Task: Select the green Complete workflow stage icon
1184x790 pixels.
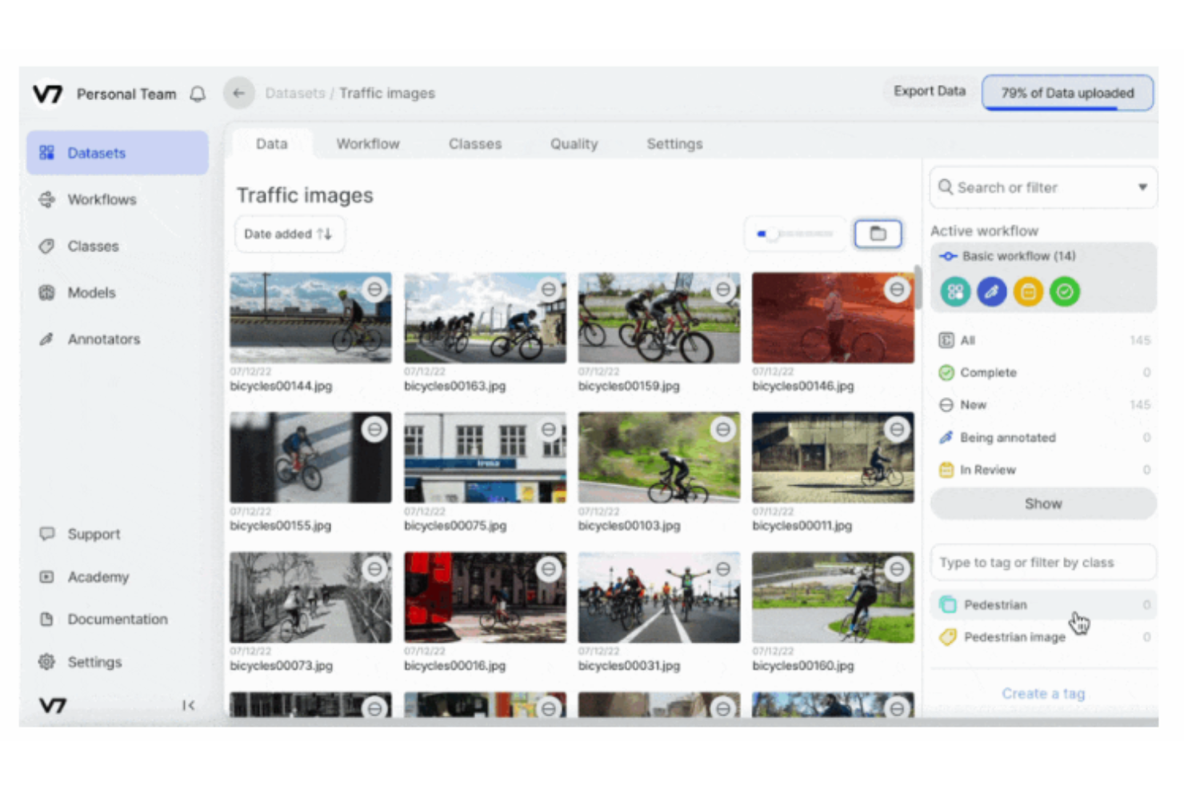Action: pyautogui.click(x=1065, y=291)
